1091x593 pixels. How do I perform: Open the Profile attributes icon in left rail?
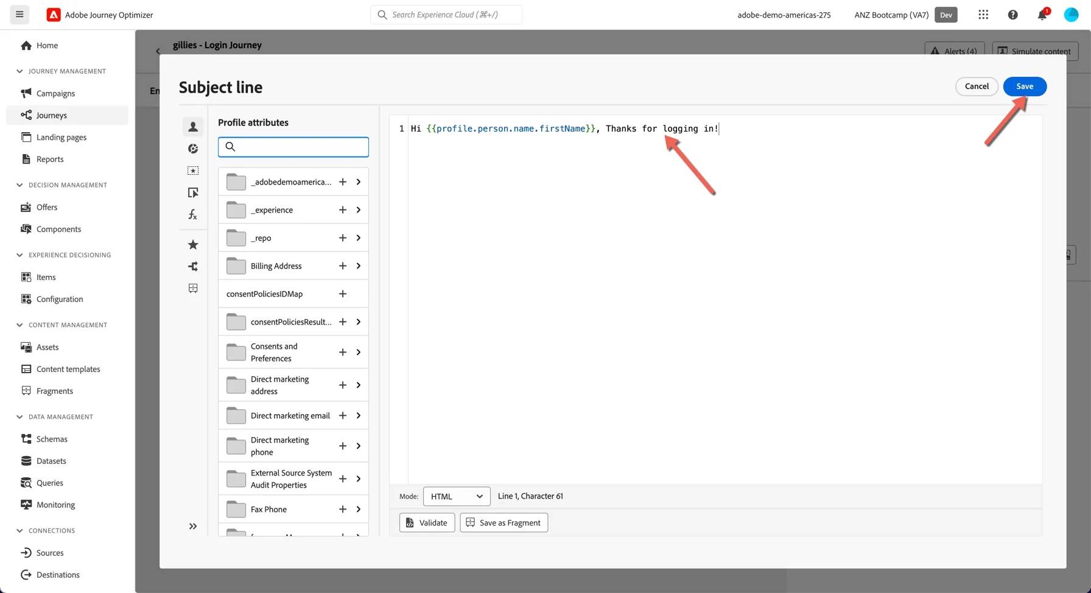(x=193, y=127)
